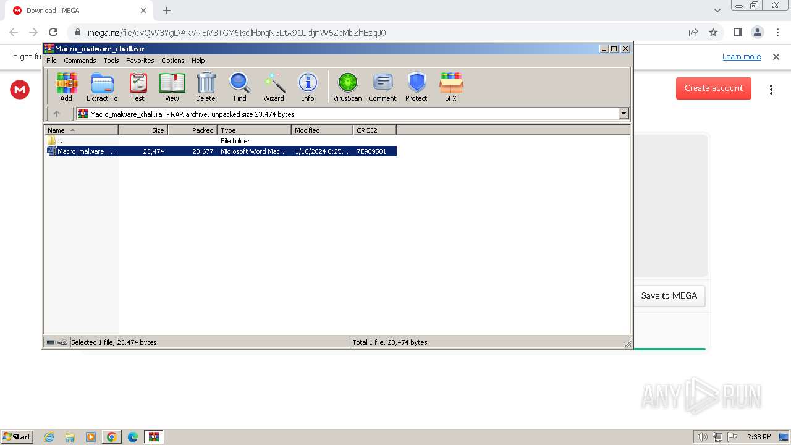Image resolution: width=791 pixels, height=445 pixels.
Task: Click the 20,677 packed size cell
Action: click(x=203, y=151)
